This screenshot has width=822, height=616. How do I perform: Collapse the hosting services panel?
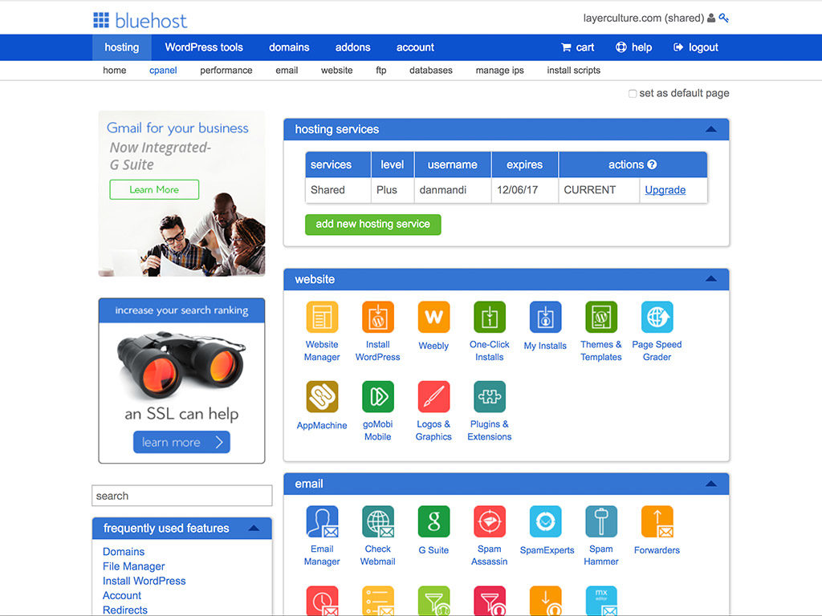(x=711, y=129)
